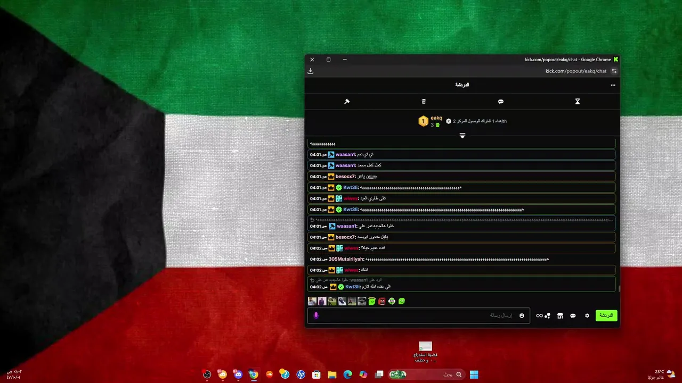Open the desktop file icon below the chat window
The width and height of the screenshot is (682, 383).
425,352
